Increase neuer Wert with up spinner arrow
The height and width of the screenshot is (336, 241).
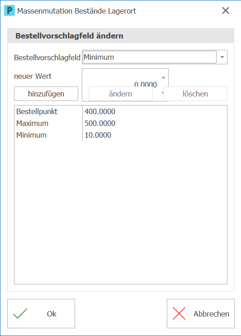(163, 77)
